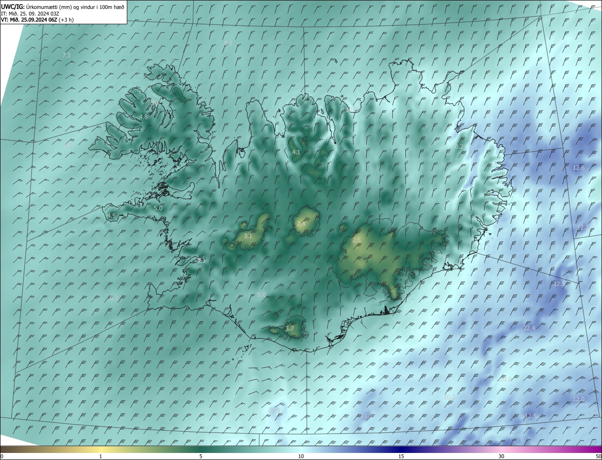Click the valid time line 'VT: Mið. 25.09.2024 06Z (+3 h)'
This screenshot has height=460, width=602.
tap(37, 20)
